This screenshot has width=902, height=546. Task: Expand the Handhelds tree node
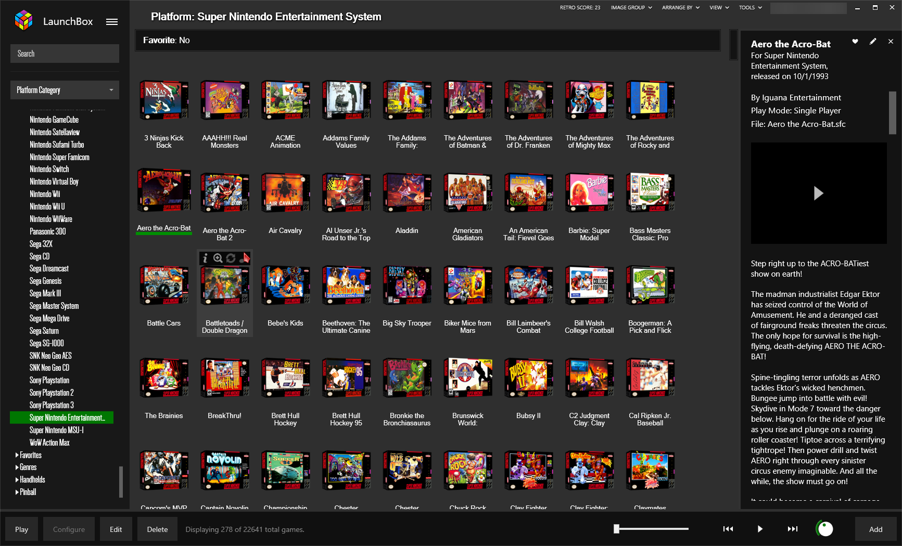(x=17, y=480)
